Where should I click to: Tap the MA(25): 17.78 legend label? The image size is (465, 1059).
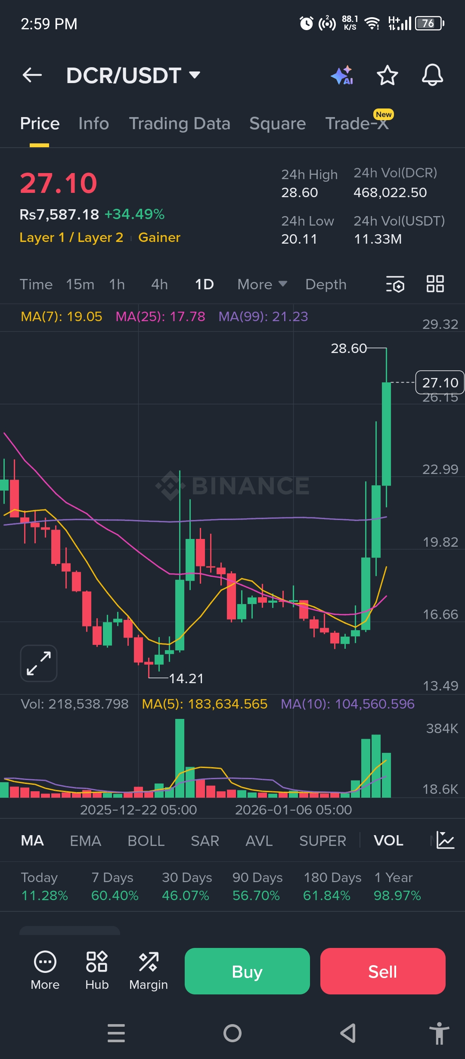coord(161,316)
